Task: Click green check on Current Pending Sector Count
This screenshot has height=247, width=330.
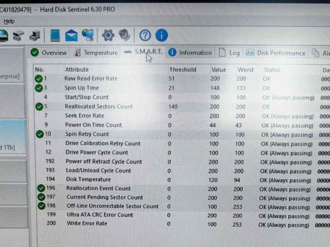Action: tap(41, 197)
